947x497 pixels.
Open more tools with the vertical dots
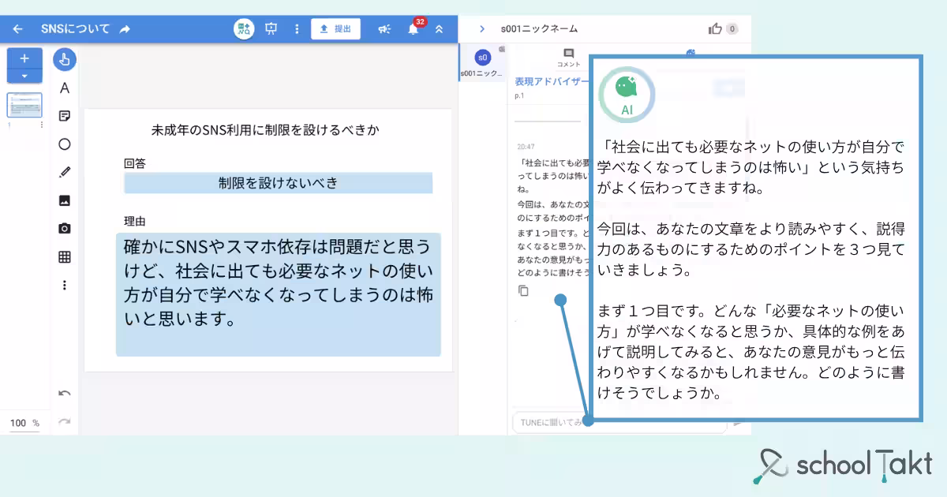(65, 285)
